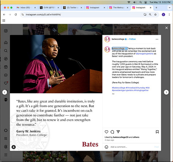Close the Gmail Inbox tab
This screenshot has height=162, width=173.
tap(35, 8)
